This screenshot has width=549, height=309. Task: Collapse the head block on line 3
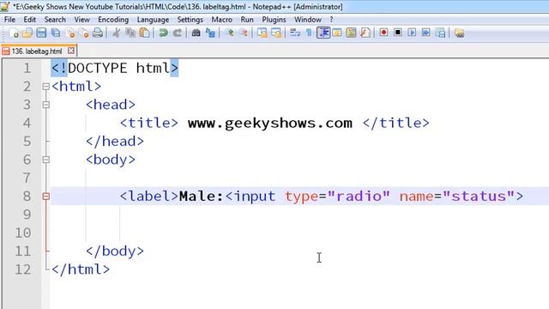coord(45,105)
